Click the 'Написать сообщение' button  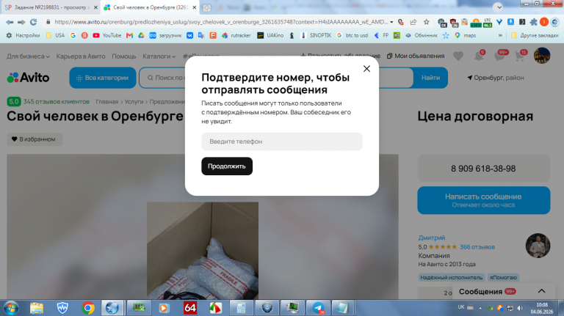[x=483, y=200]
